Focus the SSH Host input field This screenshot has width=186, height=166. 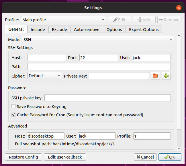click(x=47, y=58)
